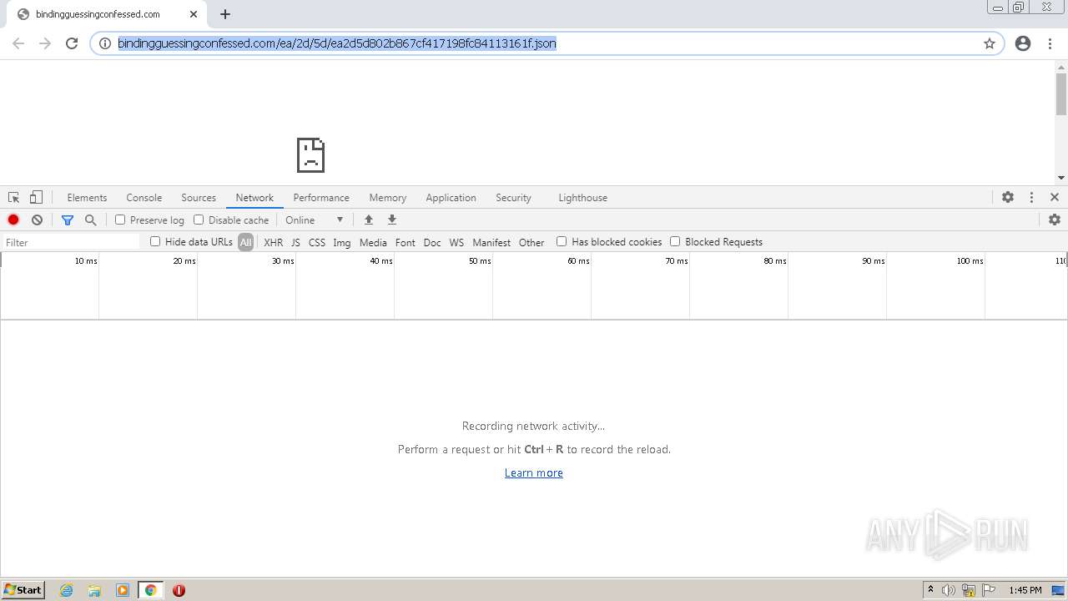Toggle the device toolbar icon
1068x601 pixels.
36,198
